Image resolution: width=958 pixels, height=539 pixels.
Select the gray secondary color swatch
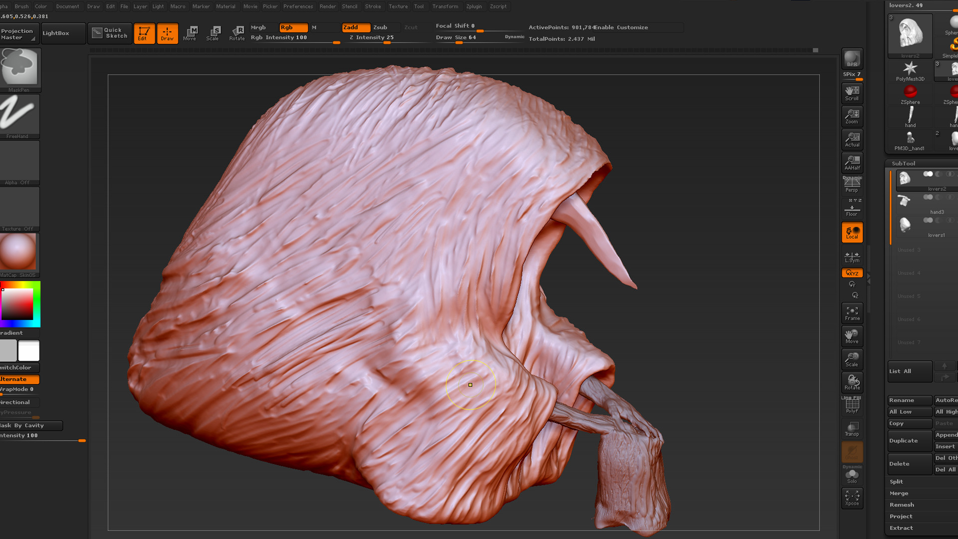point(8,351)
